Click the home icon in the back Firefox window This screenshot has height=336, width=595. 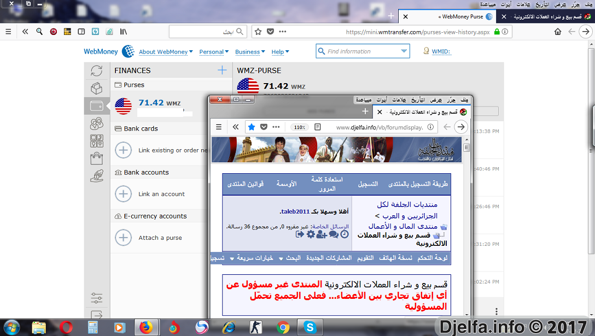coord(557,32)
